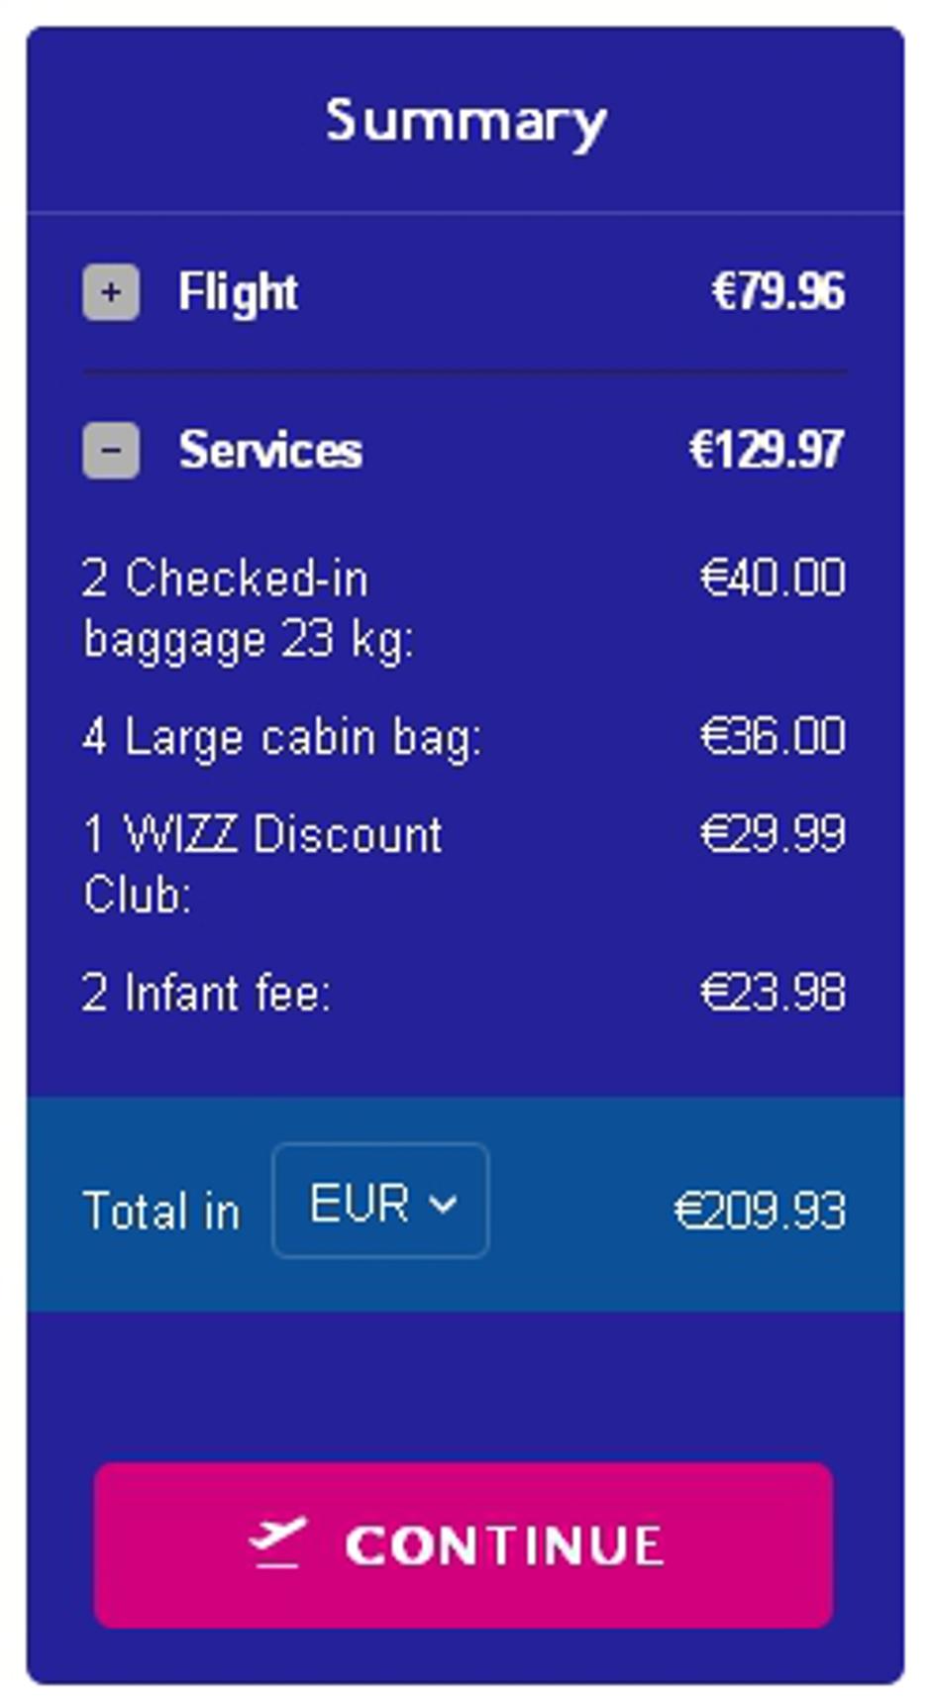Select the Summary header title
Image resolution: width=931 pixels, height=1700 pixels.
coord(465,121)
